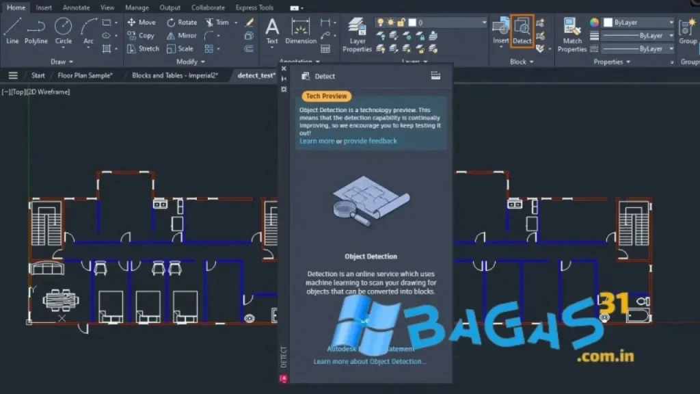Toggle layer 0 freeze sun icon
Viewport: 700px width, 394px height.
point(390,23)
